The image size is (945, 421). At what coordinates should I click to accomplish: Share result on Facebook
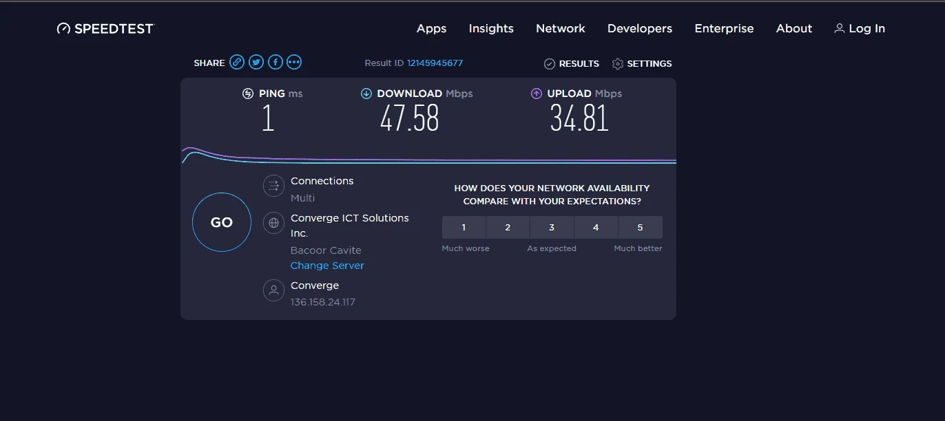pyautogui.click(x=275, y=62)
